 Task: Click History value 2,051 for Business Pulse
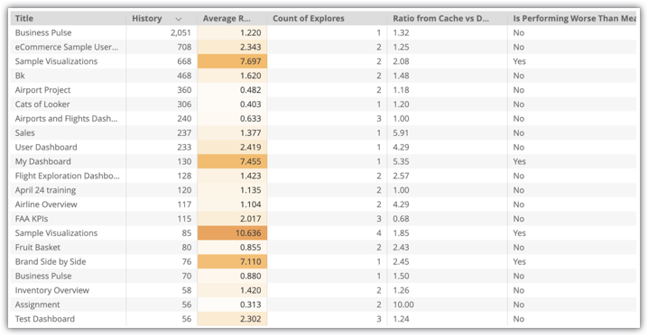pyautogui.click(x=181, y=32)
